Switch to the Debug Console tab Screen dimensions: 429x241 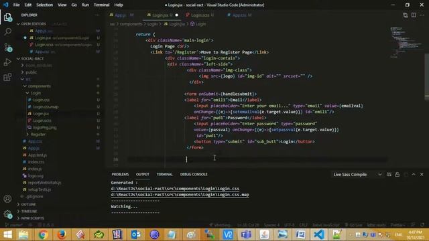click(194, 174)
